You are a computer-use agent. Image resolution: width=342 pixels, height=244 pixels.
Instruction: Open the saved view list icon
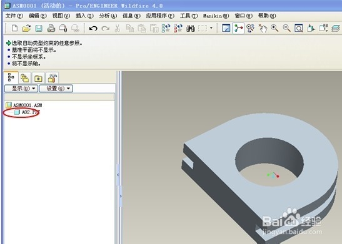coord(323,28)
